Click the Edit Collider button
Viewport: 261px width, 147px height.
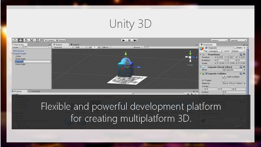tap(224, 77)
